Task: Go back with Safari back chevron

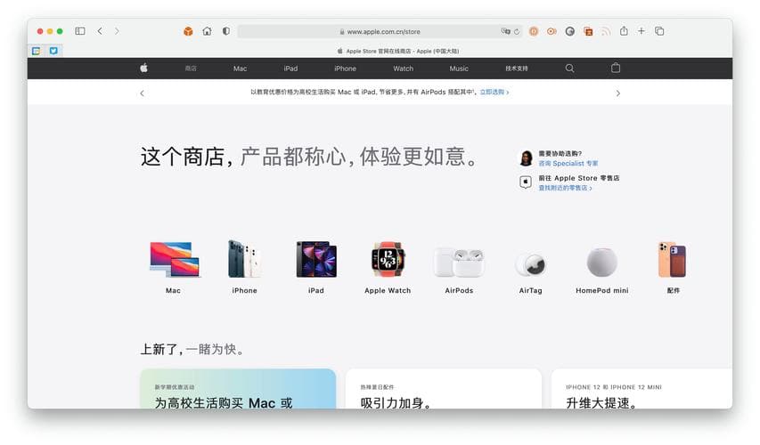Action: point(100,31)
